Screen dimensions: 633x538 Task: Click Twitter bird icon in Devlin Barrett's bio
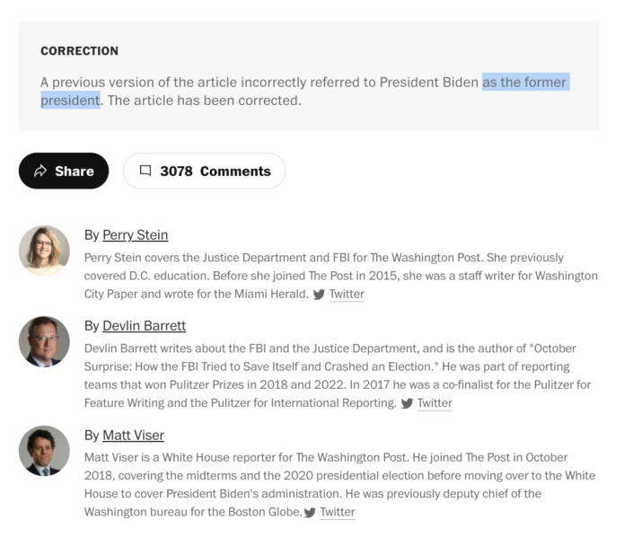[407, 403]
